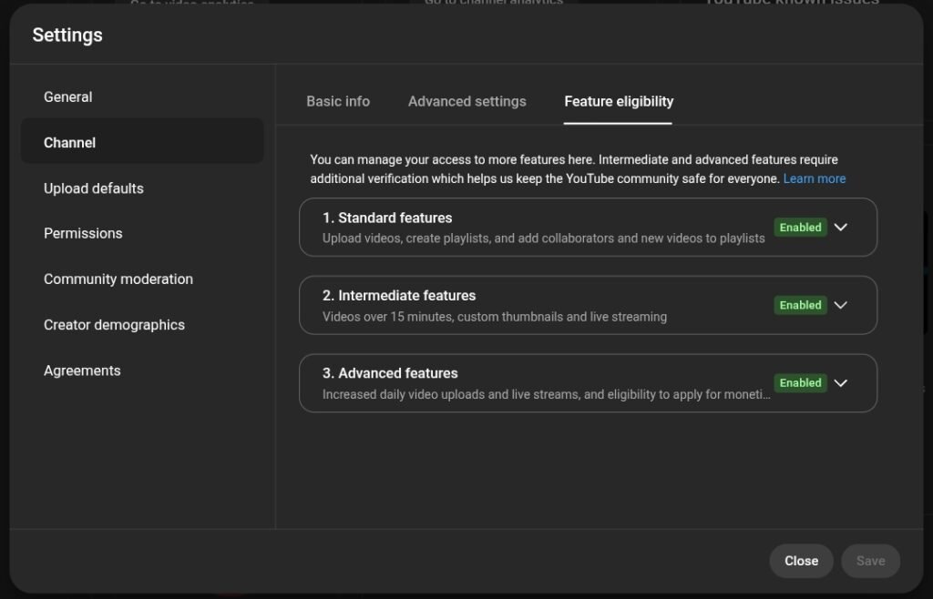
Task: Expand the Advanced features chevron arrow
Action: point(841,383)
